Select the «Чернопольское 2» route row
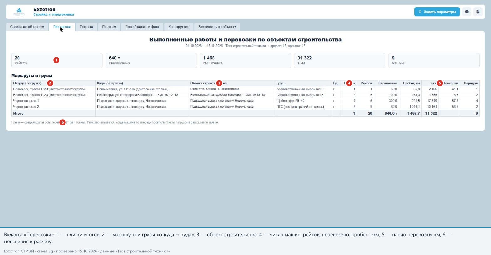This screenshot has height=255, width=491. pos(246,107)
